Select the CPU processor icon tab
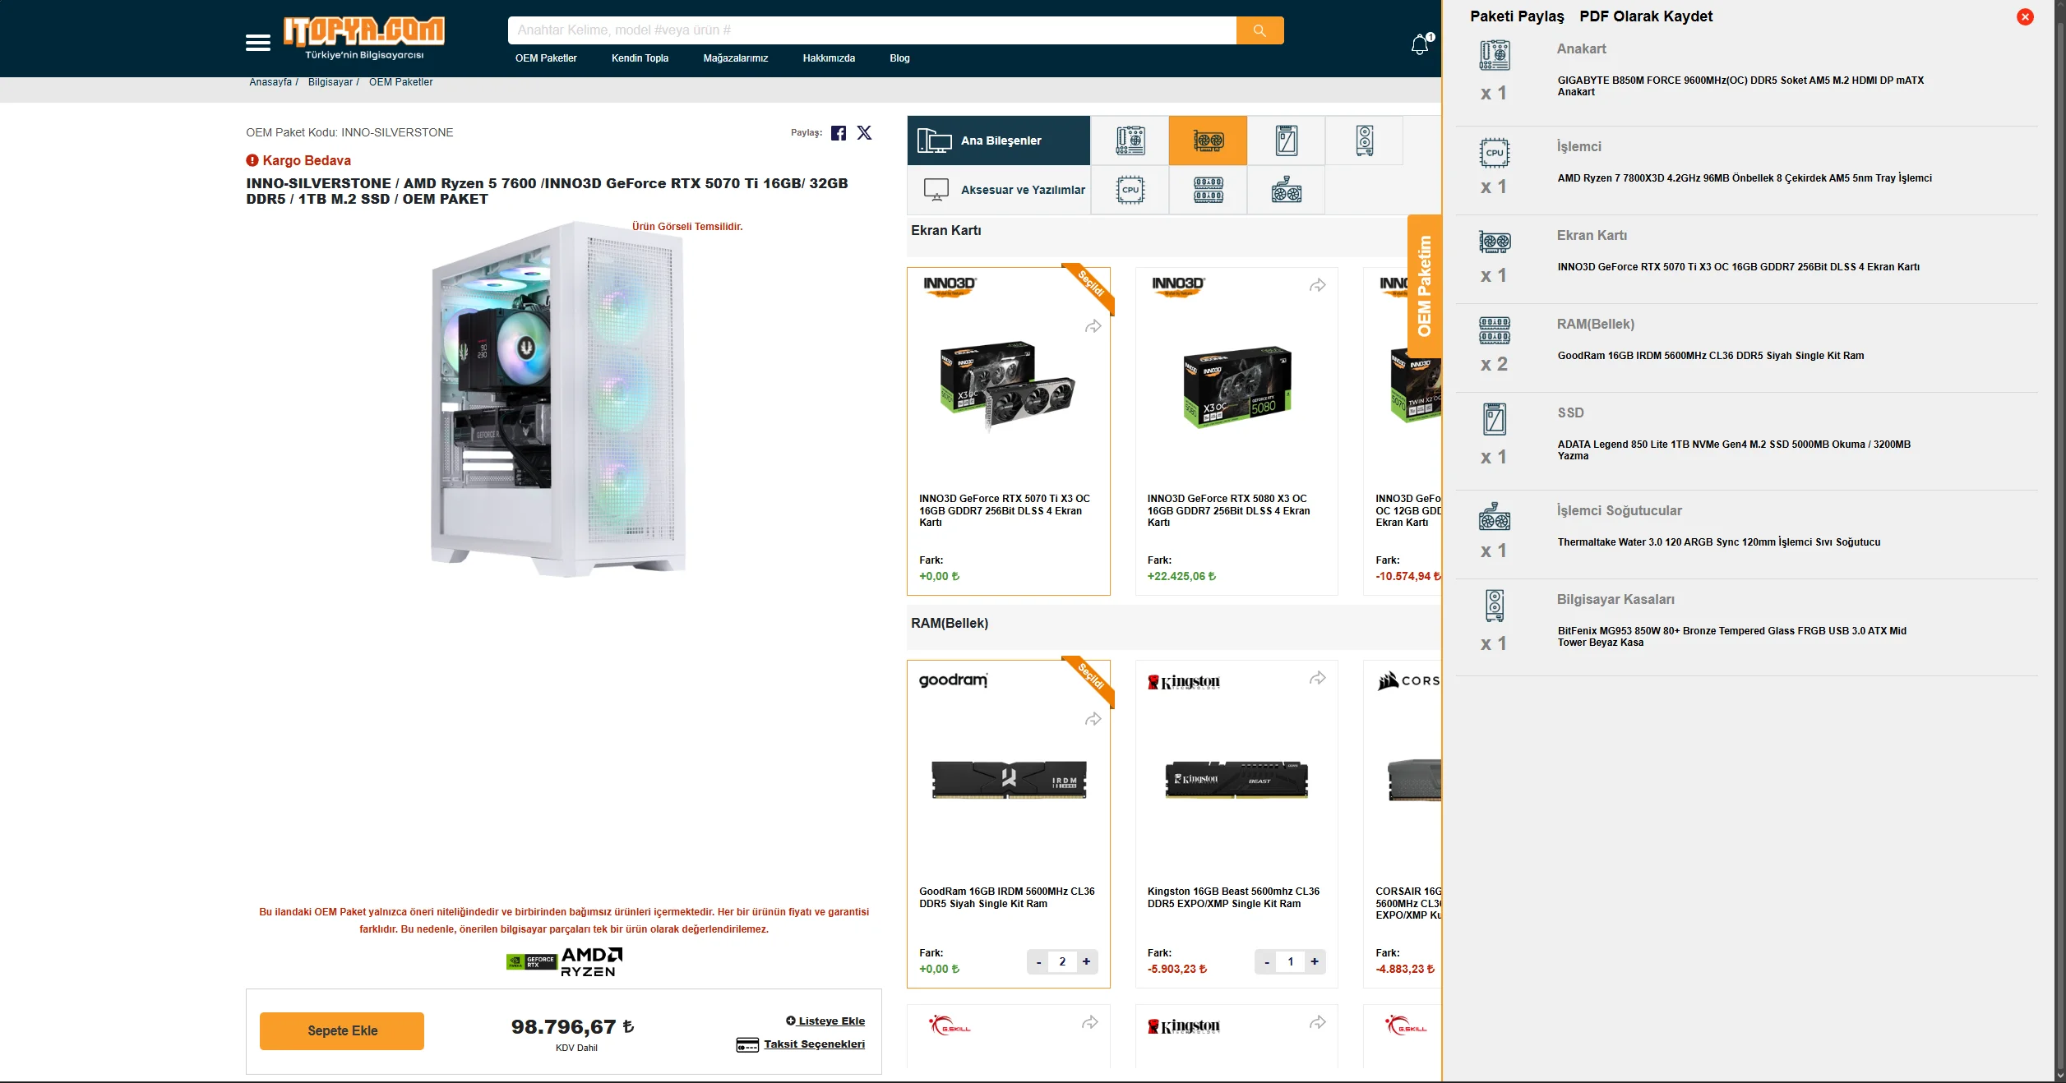The height and width of the screenshot is (1083, 2066). 1130,190
